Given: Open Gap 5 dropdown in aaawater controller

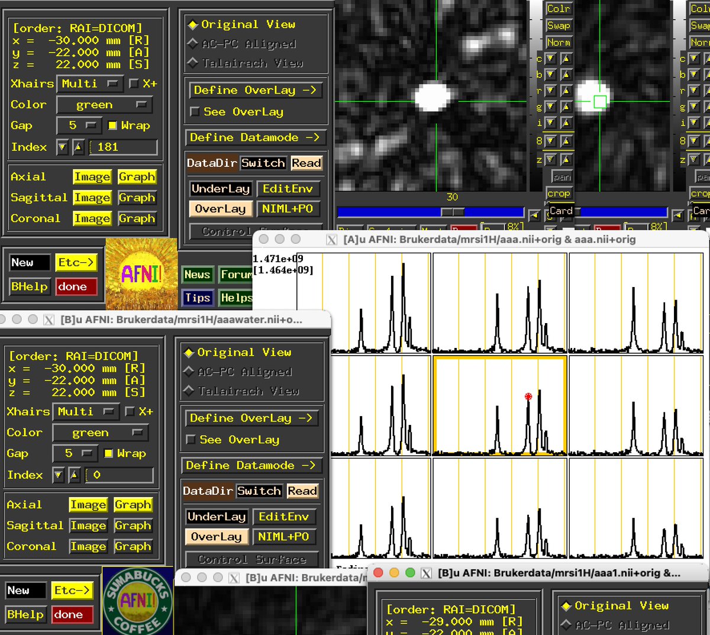Looking at the screenshot, I should pos(75,453).
